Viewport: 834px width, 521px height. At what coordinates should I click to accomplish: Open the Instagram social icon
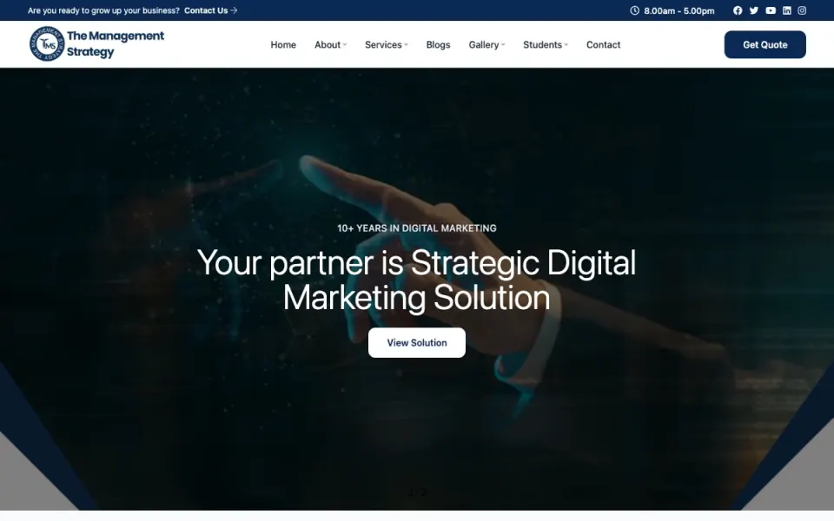802,10
